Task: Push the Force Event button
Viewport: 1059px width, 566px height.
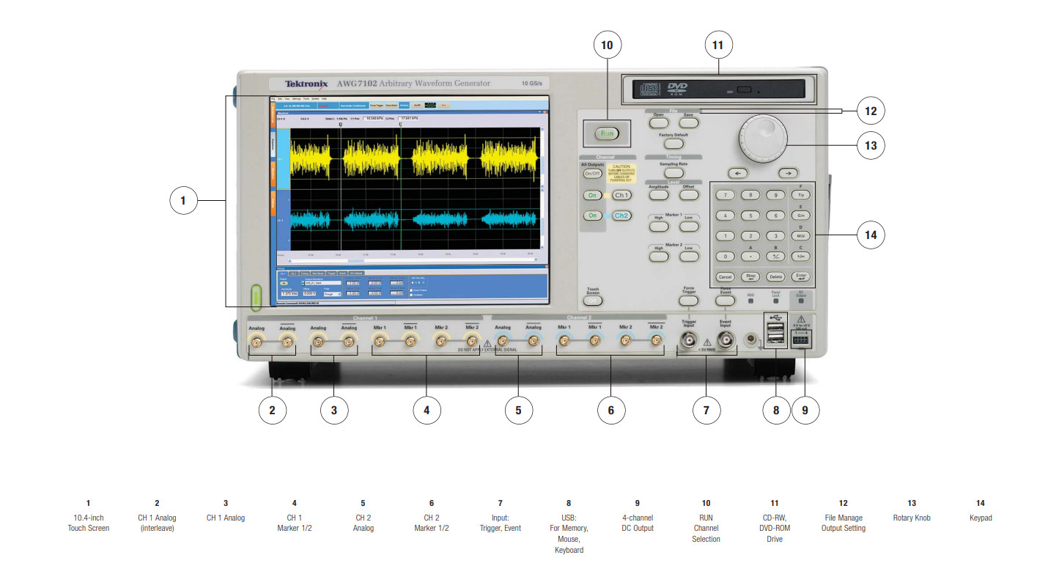Action: point(725,301)
